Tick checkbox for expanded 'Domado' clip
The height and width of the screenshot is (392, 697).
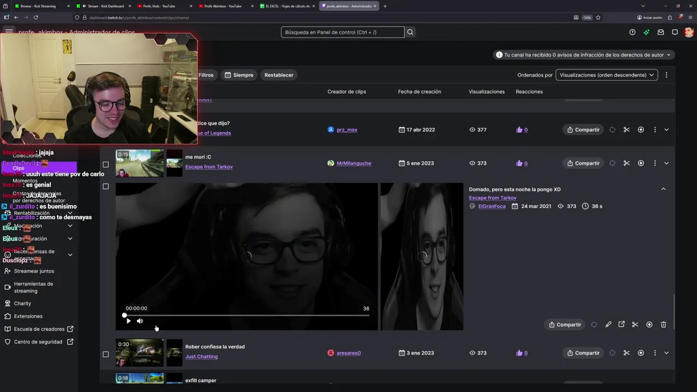point(106,186)
